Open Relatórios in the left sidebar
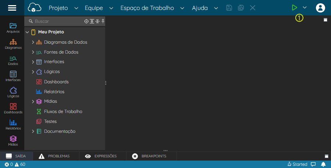 coord(13,125)
